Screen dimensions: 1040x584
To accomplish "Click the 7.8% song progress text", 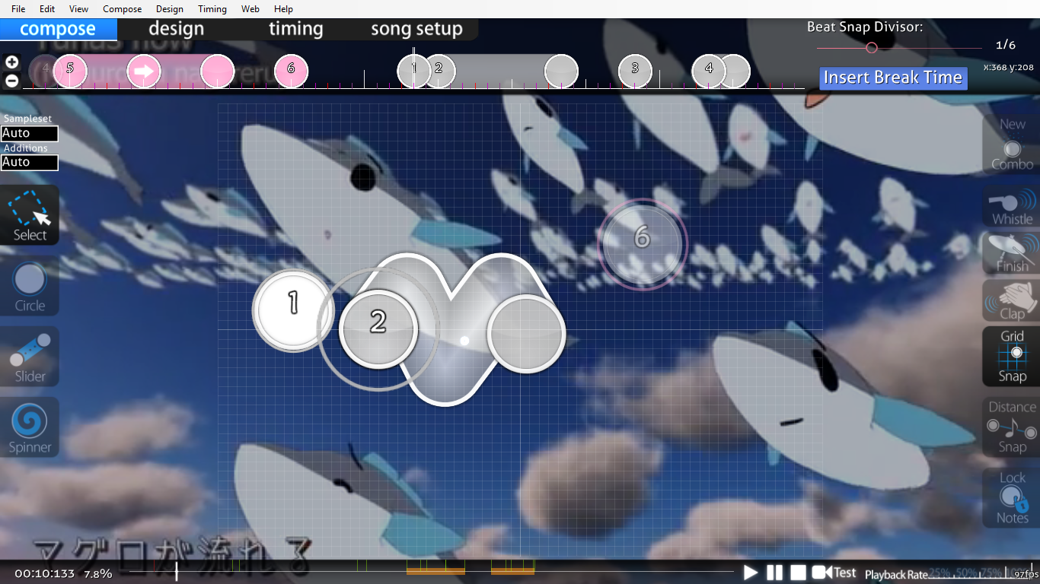I will pos(97,573).
